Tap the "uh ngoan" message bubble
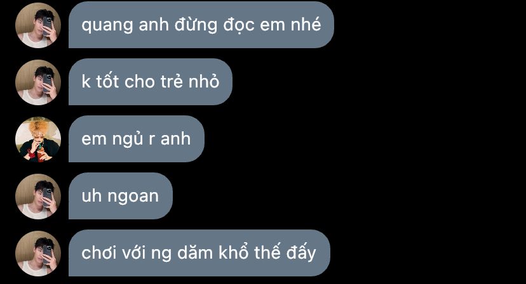526x284 pixels. point(121,196)
